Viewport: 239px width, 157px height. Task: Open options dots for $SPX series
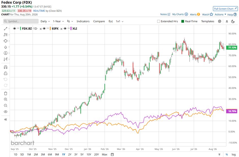tap(48, 28)
